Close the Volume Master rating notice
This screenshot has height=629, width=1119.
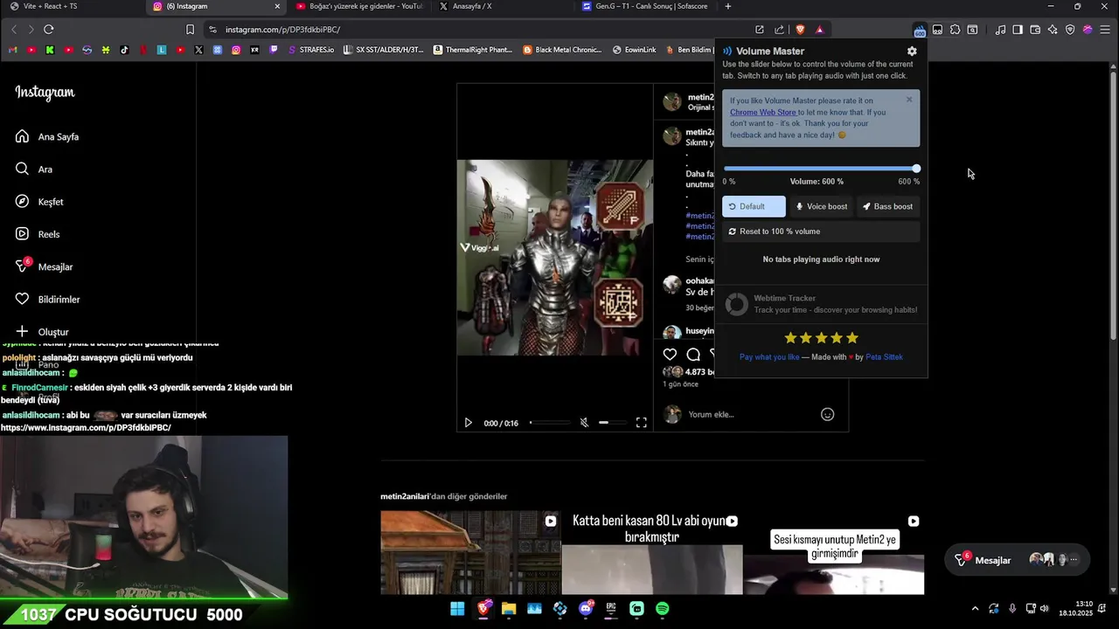click(909, 100)
